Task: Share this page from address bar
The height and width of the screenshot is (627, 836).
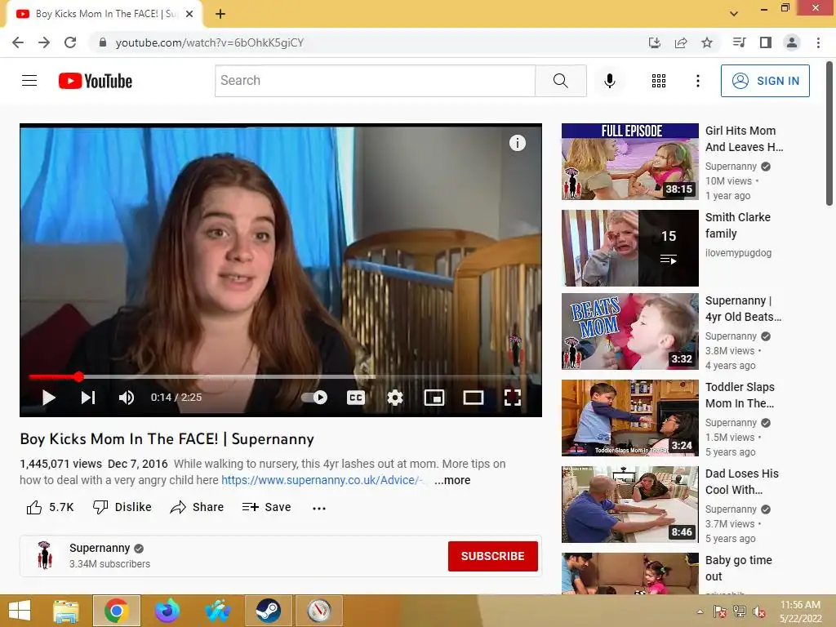Action: click(680, 42)
